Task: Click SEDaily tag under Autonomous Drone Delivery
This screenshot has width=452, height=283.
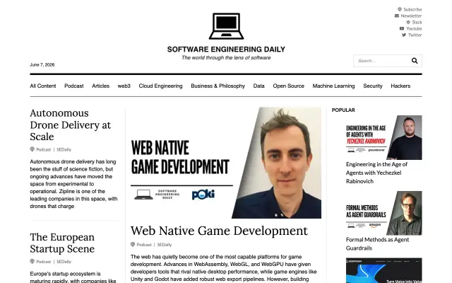Action: 64,149
